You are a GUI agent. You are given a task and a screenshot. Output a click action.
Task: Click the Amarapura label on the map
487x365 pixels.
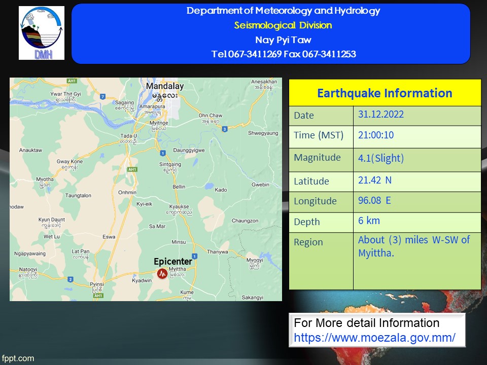(x=152, y=106)
